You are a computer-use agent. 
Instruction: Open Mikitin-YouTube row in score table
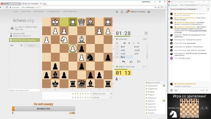coord(102,94)
